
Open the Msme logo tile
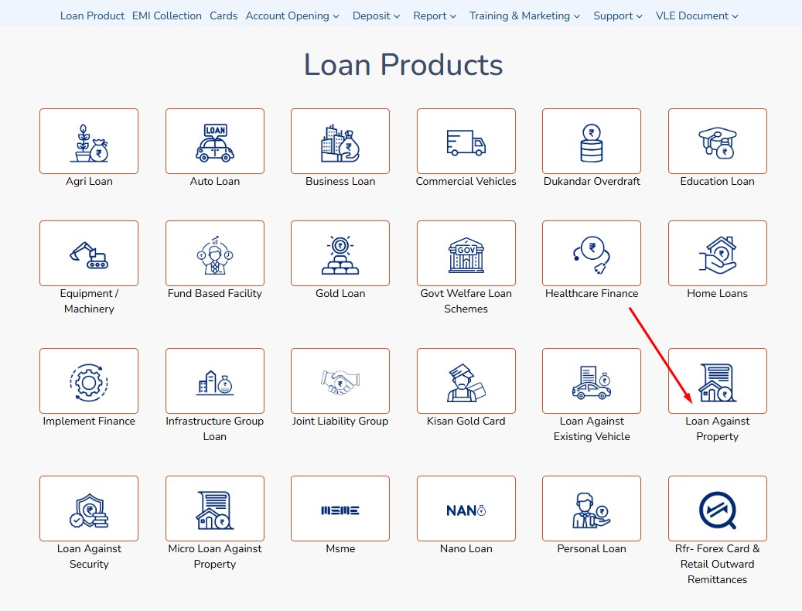(340, 509)
